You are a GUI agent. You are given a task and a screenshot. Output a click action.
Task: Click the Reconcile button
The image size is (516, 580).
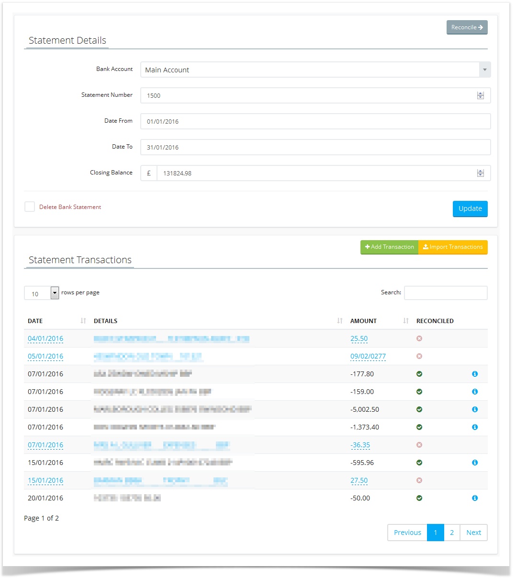pos(467,27)
